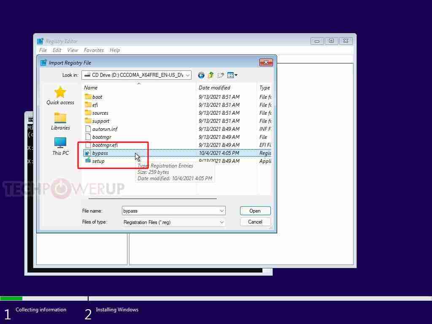The width and height of the screenshot is (432, 324).
Task: Open the Edit menu in Registry Editor
Action: click(57, 50)
